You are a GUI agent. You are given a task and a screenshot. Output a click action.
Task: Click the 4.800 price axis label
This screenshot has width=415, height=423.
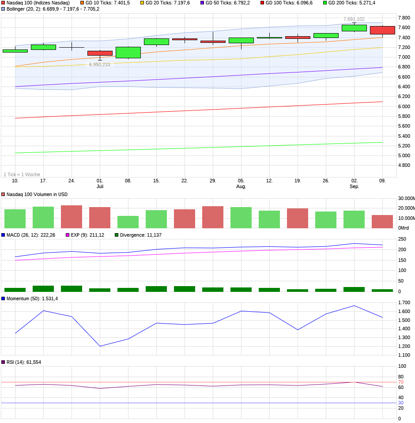pos(404,165)
